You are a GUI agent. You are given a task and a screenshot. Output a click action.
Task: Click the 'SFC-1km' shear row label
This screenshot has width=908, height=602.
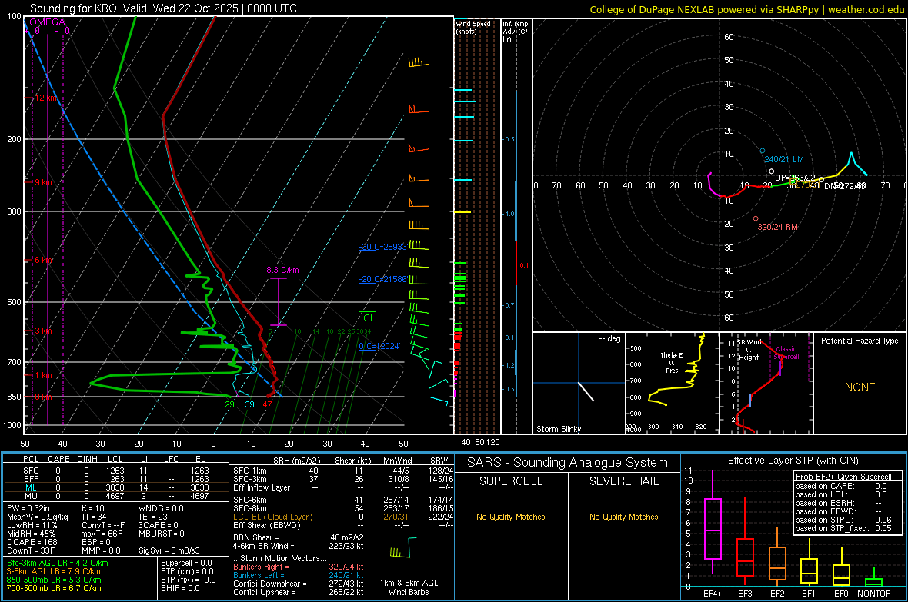coord(249,471)
